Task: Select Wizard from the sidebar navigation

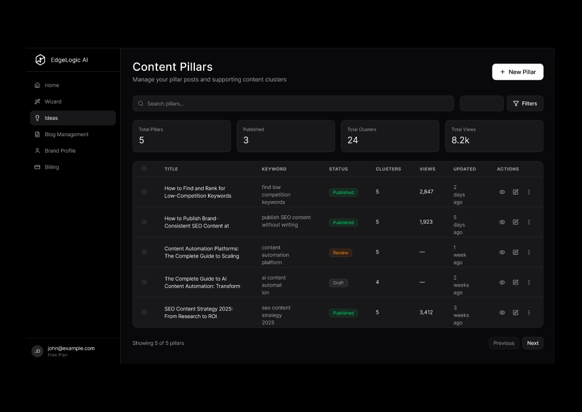Action: click(x=38, y=102)
